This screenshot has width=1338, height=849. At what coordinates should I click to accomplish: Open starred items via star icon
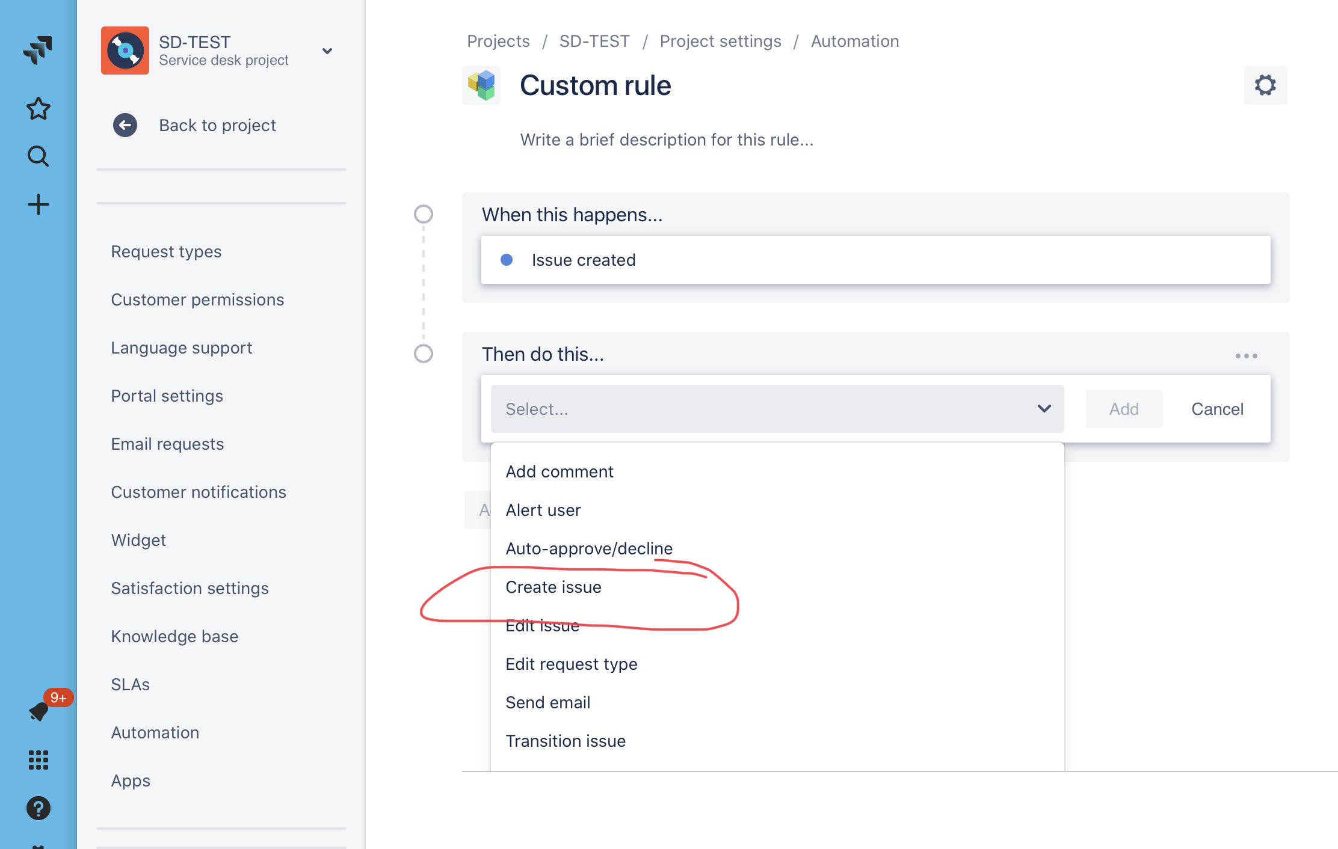coord(38,109)
